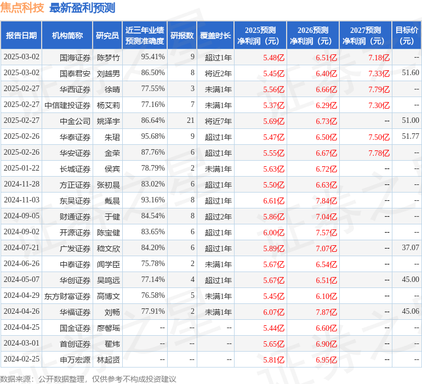
Task: Click the 机构简称 column header
Action: point(67,36)
